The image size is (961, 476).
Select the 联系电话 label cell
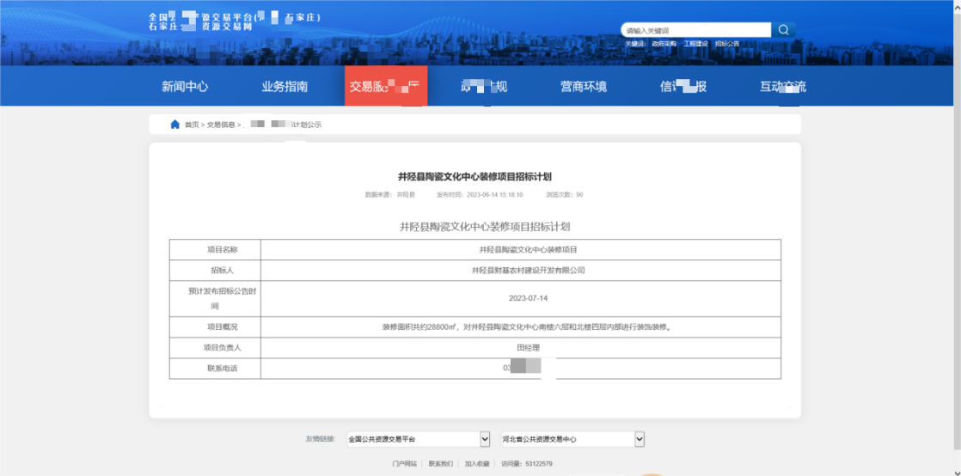point(215,369)
